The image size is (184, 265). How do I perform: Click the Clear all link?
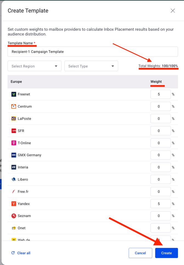[21, 253]
